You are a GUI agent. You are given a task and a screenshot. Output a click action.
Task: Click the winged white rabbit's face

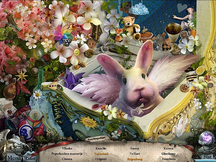135,87
